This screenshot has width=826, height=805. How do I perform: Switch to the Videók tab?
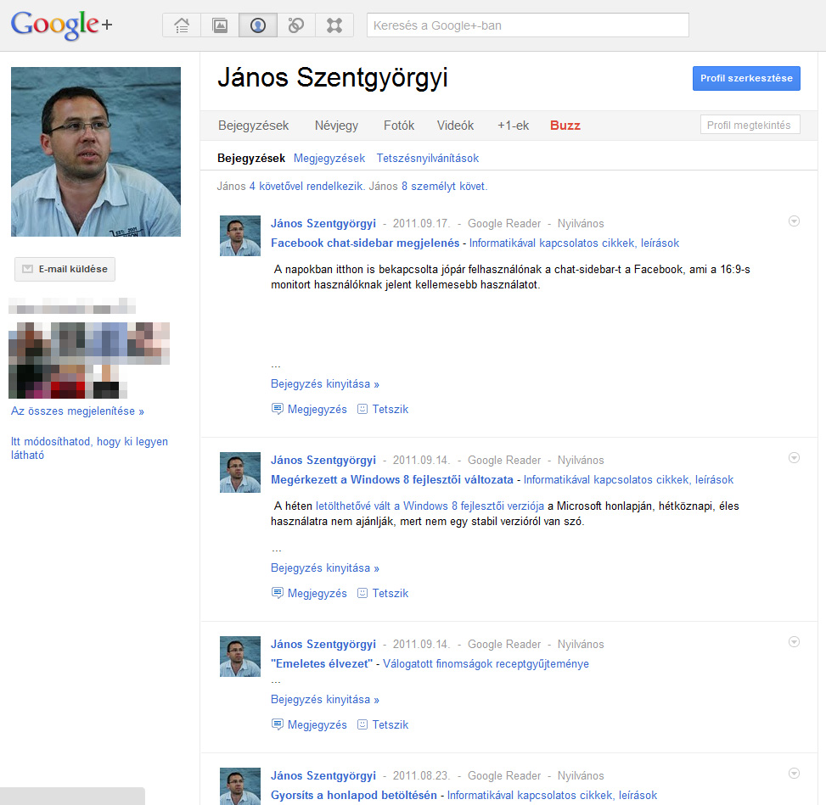(x=455, y=126)
